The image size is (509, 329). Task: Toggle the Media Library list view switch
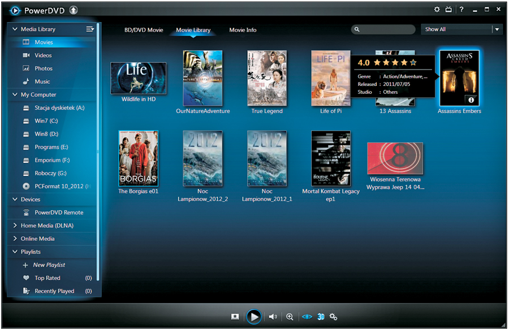89,29
